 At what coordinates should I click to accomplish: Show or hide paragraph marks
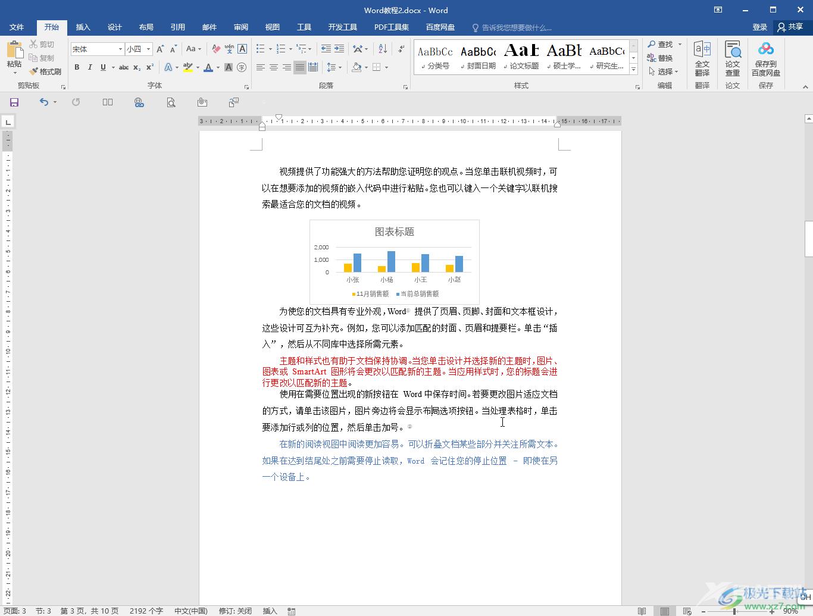402,49
